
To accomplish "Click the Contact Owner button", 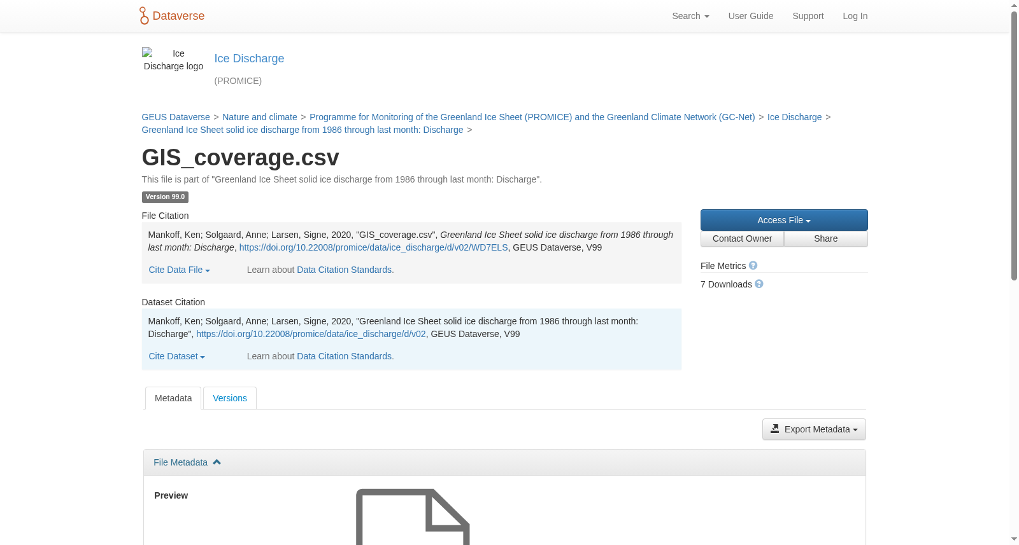I will (742, 238).
